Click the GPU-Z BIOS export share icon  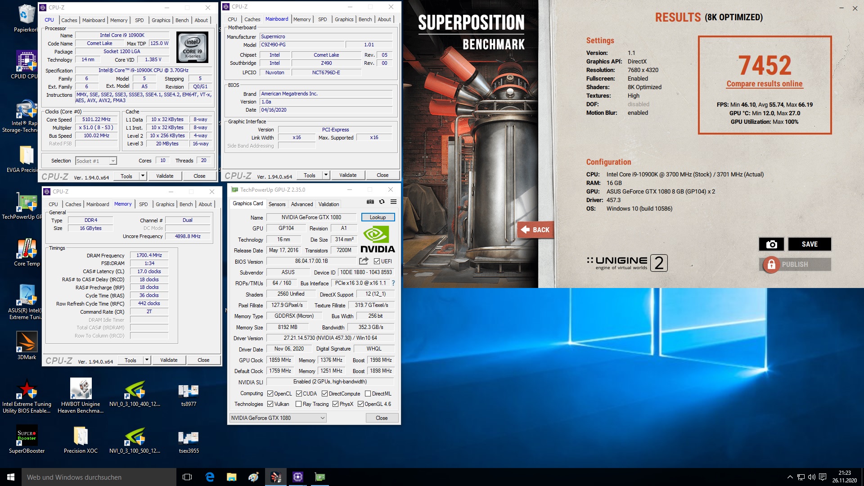click(x=364, y=261)
